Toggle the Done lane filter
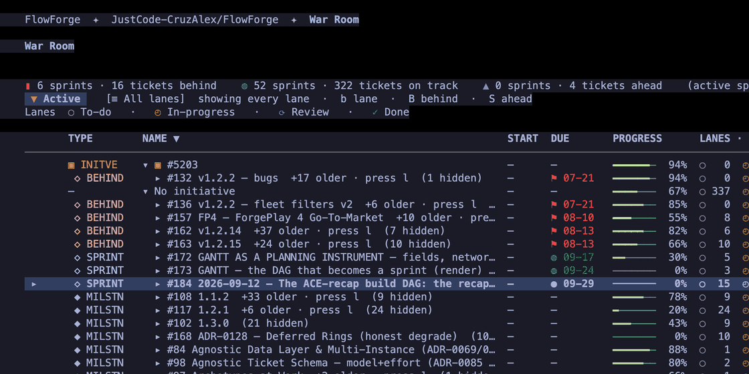 [x=391, y=113]
